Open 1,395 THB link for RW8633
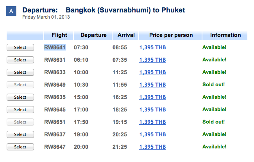 (x=152, y=72)
